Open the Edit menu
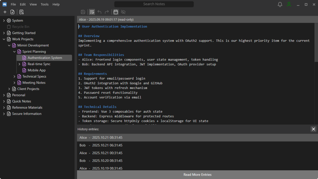 pyautogui.click(x=23, y=4)
